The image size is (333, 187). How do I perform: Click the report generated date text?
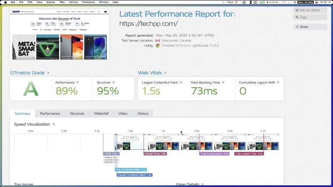click(x=185, y=35)
